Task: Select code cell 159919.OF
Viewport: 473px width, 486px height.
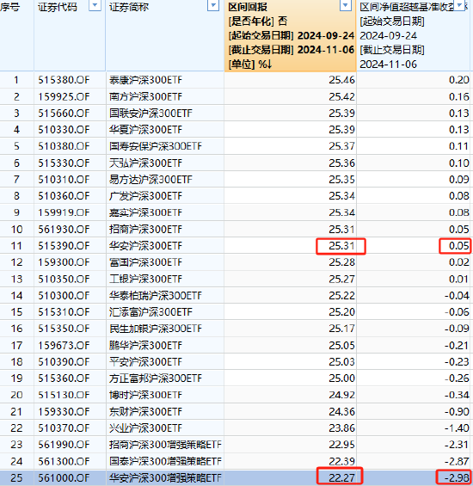Action: [64, 212]
